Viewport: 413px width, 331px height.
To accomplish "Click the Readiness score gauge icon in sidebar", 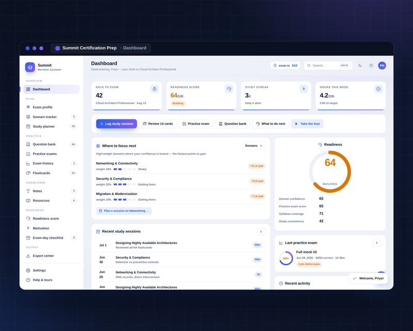I will [28, 219].
